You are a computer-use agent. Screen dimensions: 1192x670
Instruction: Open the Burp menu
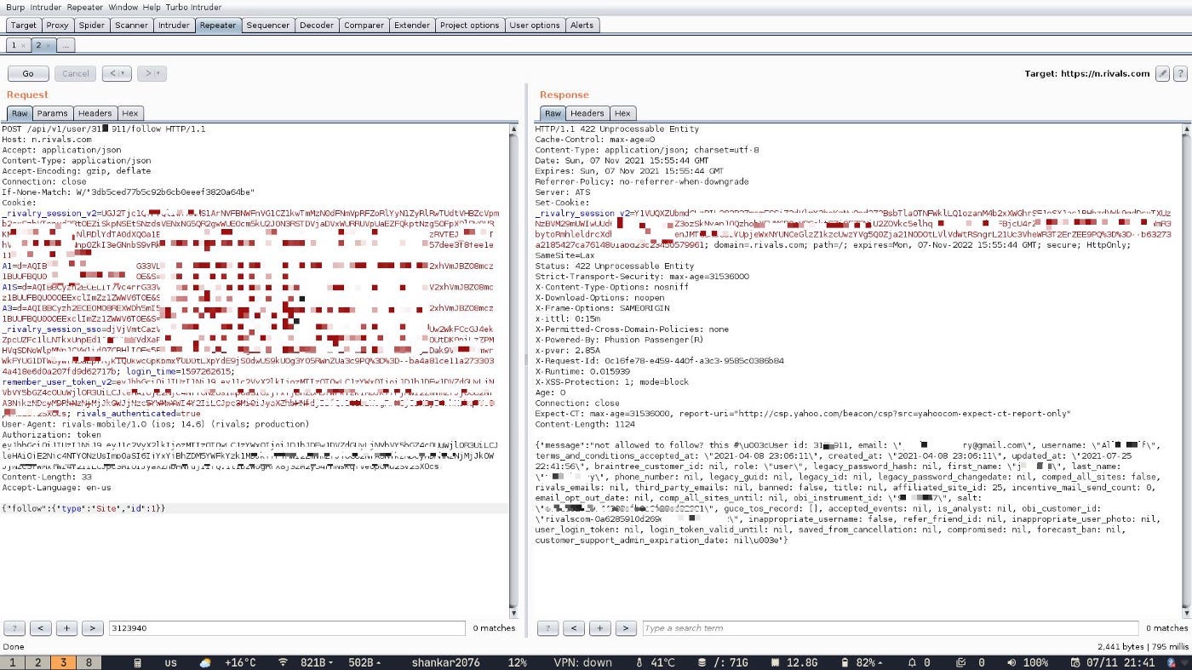point(15,7)
